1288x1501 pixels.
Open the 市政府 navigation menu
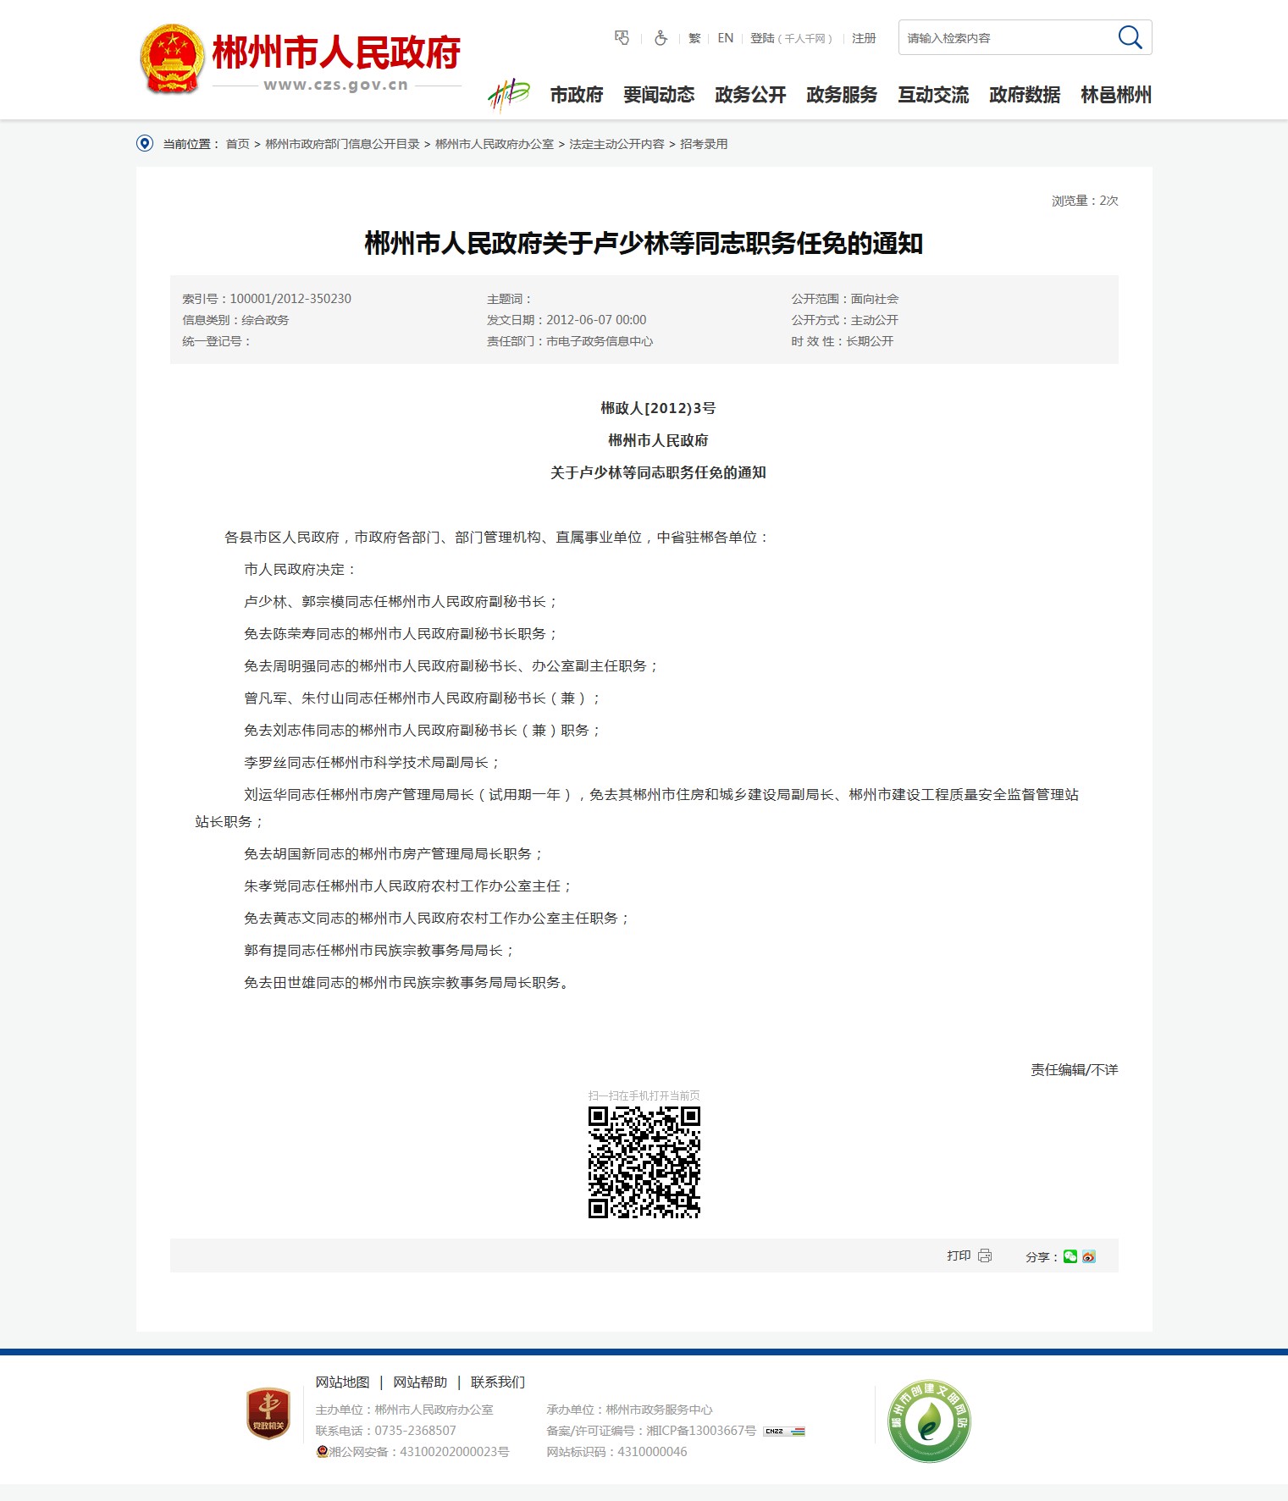pos(577,95)
